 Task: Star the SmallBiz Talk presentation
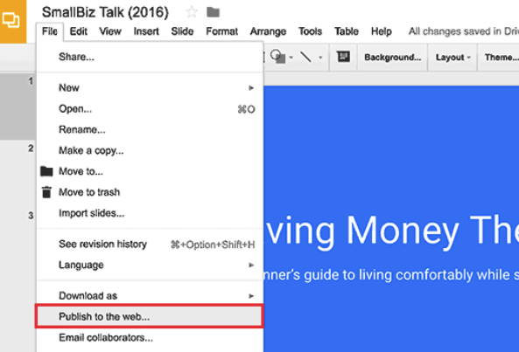pyautogui.click(x=192, y=12)
